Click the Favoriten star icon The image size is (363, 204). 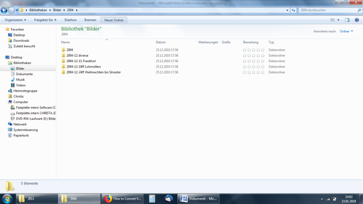[x=7, y=29]
